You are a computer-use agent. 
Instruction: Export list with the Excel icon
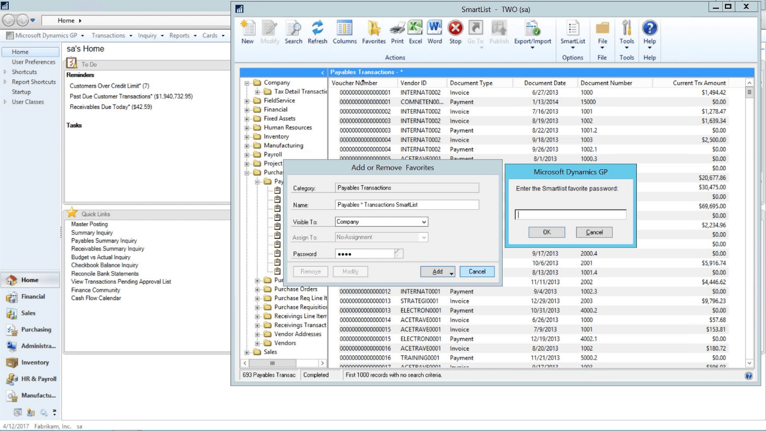[x=416, y=27]
